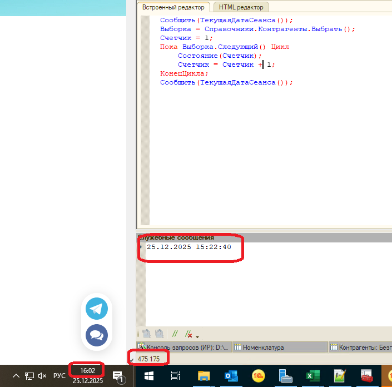Show hidden tray icons chevron
The width and height of the screenshot is (392, 387).
click(x=16, y=375)
